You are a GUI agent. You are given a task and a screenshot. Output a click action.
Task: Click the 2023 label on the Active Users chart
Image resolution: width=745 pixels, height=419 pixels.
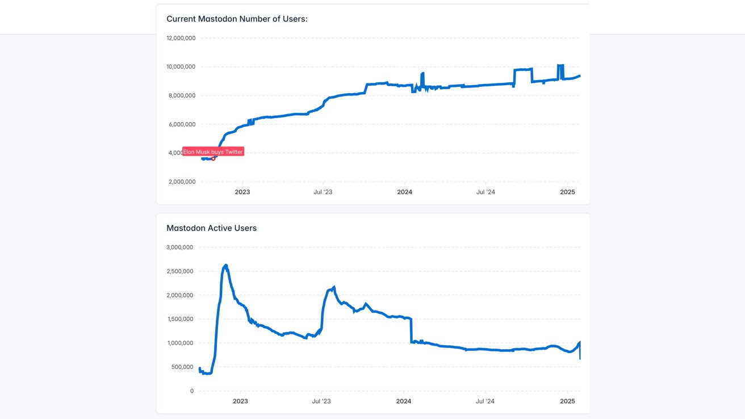click(x=240, y=401)
